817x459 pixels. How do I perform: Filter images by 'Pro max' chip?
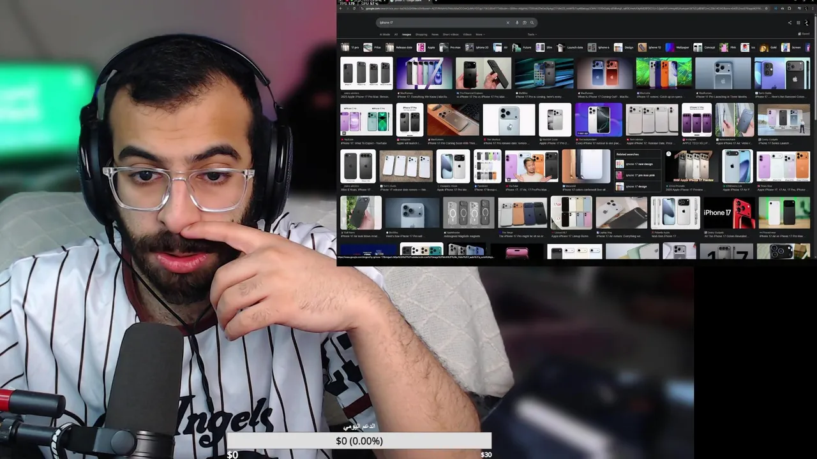coord(450,47)
